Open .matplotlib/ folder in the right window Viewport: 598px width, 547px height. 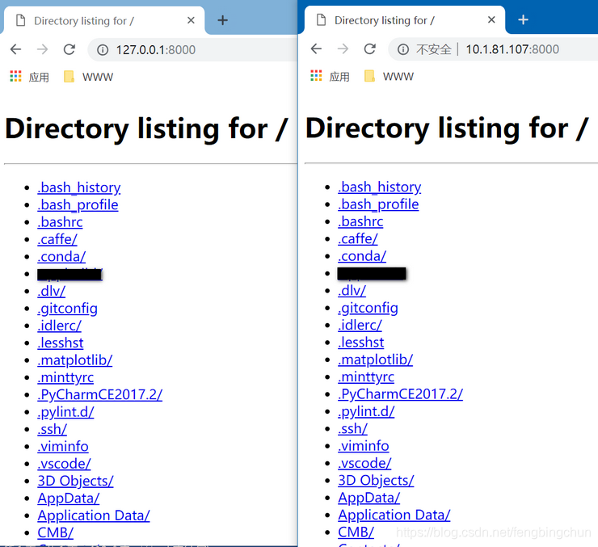(375, 360)
